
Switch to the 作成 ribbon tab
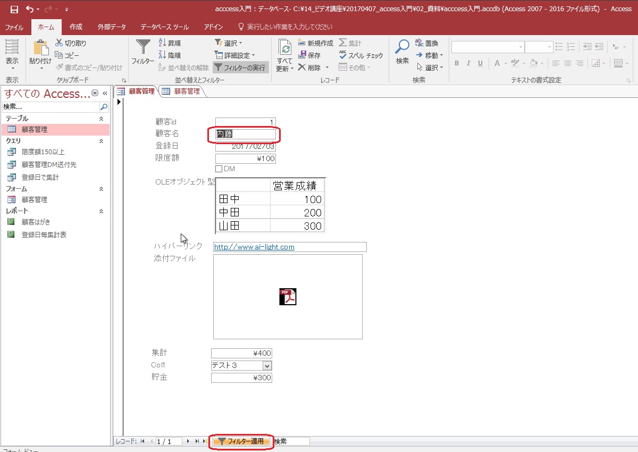(x=76, y=27)
